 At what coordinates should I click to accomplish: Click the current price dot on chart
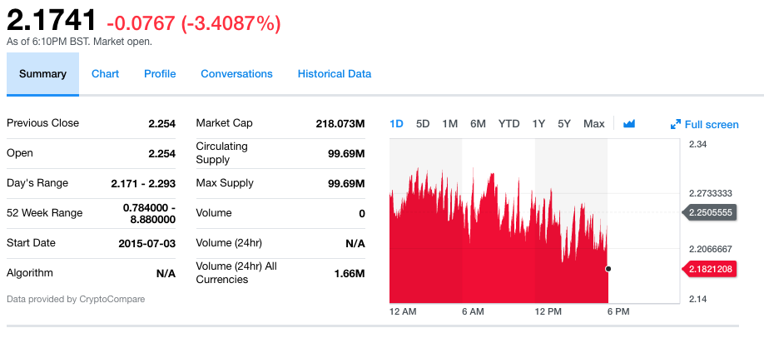(x=608, y=269)
